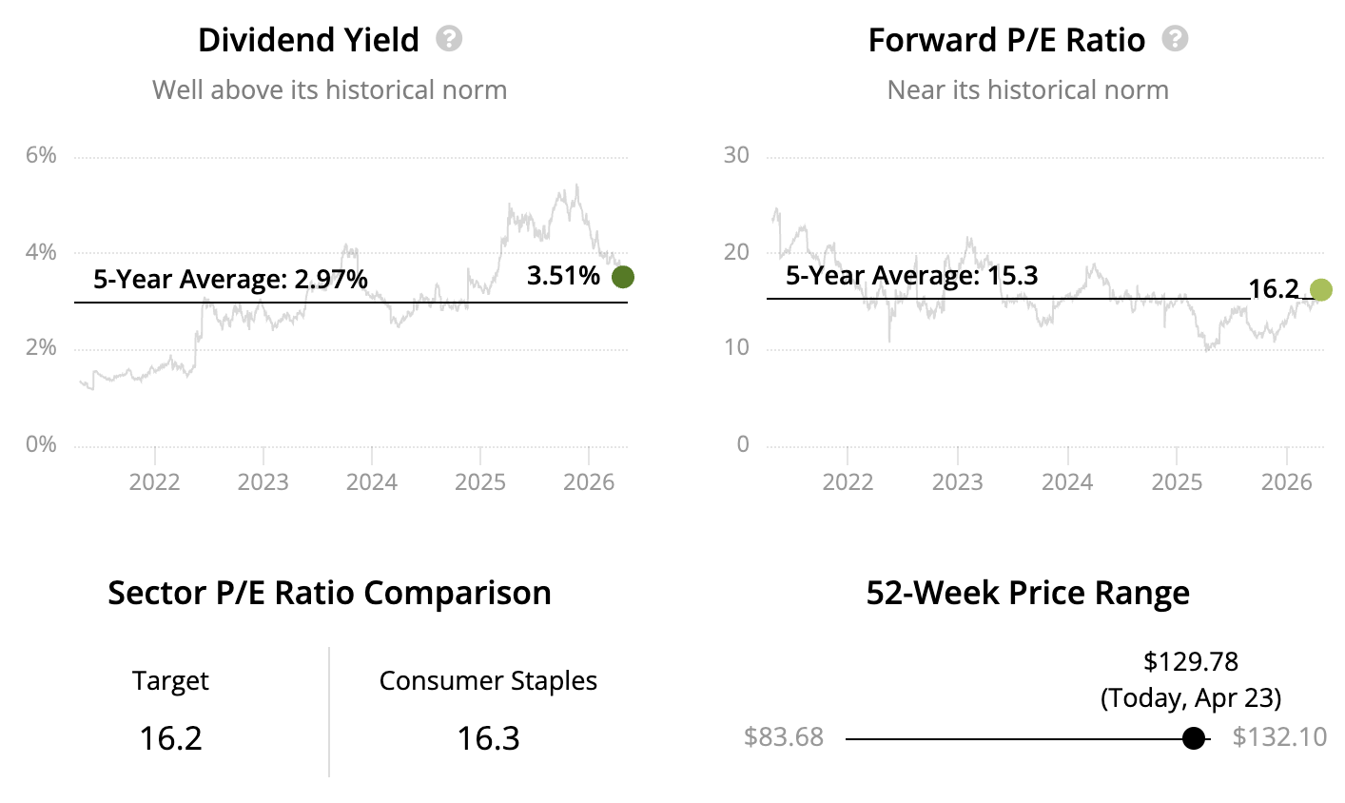Select the Forward P/E Ratio chart title

[x=1006, y=40]
